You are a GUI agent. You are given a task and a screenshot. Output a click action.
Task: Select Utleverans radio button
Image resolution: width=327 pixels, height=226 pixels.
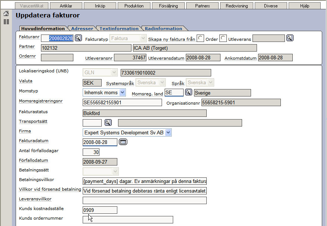pyautogui.click(x=223, y=38)
